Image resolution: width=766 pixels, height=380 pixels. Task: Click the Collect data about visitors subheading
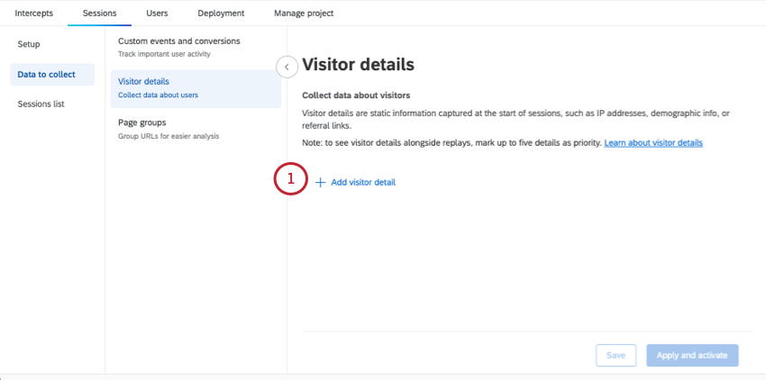(356, 95)
